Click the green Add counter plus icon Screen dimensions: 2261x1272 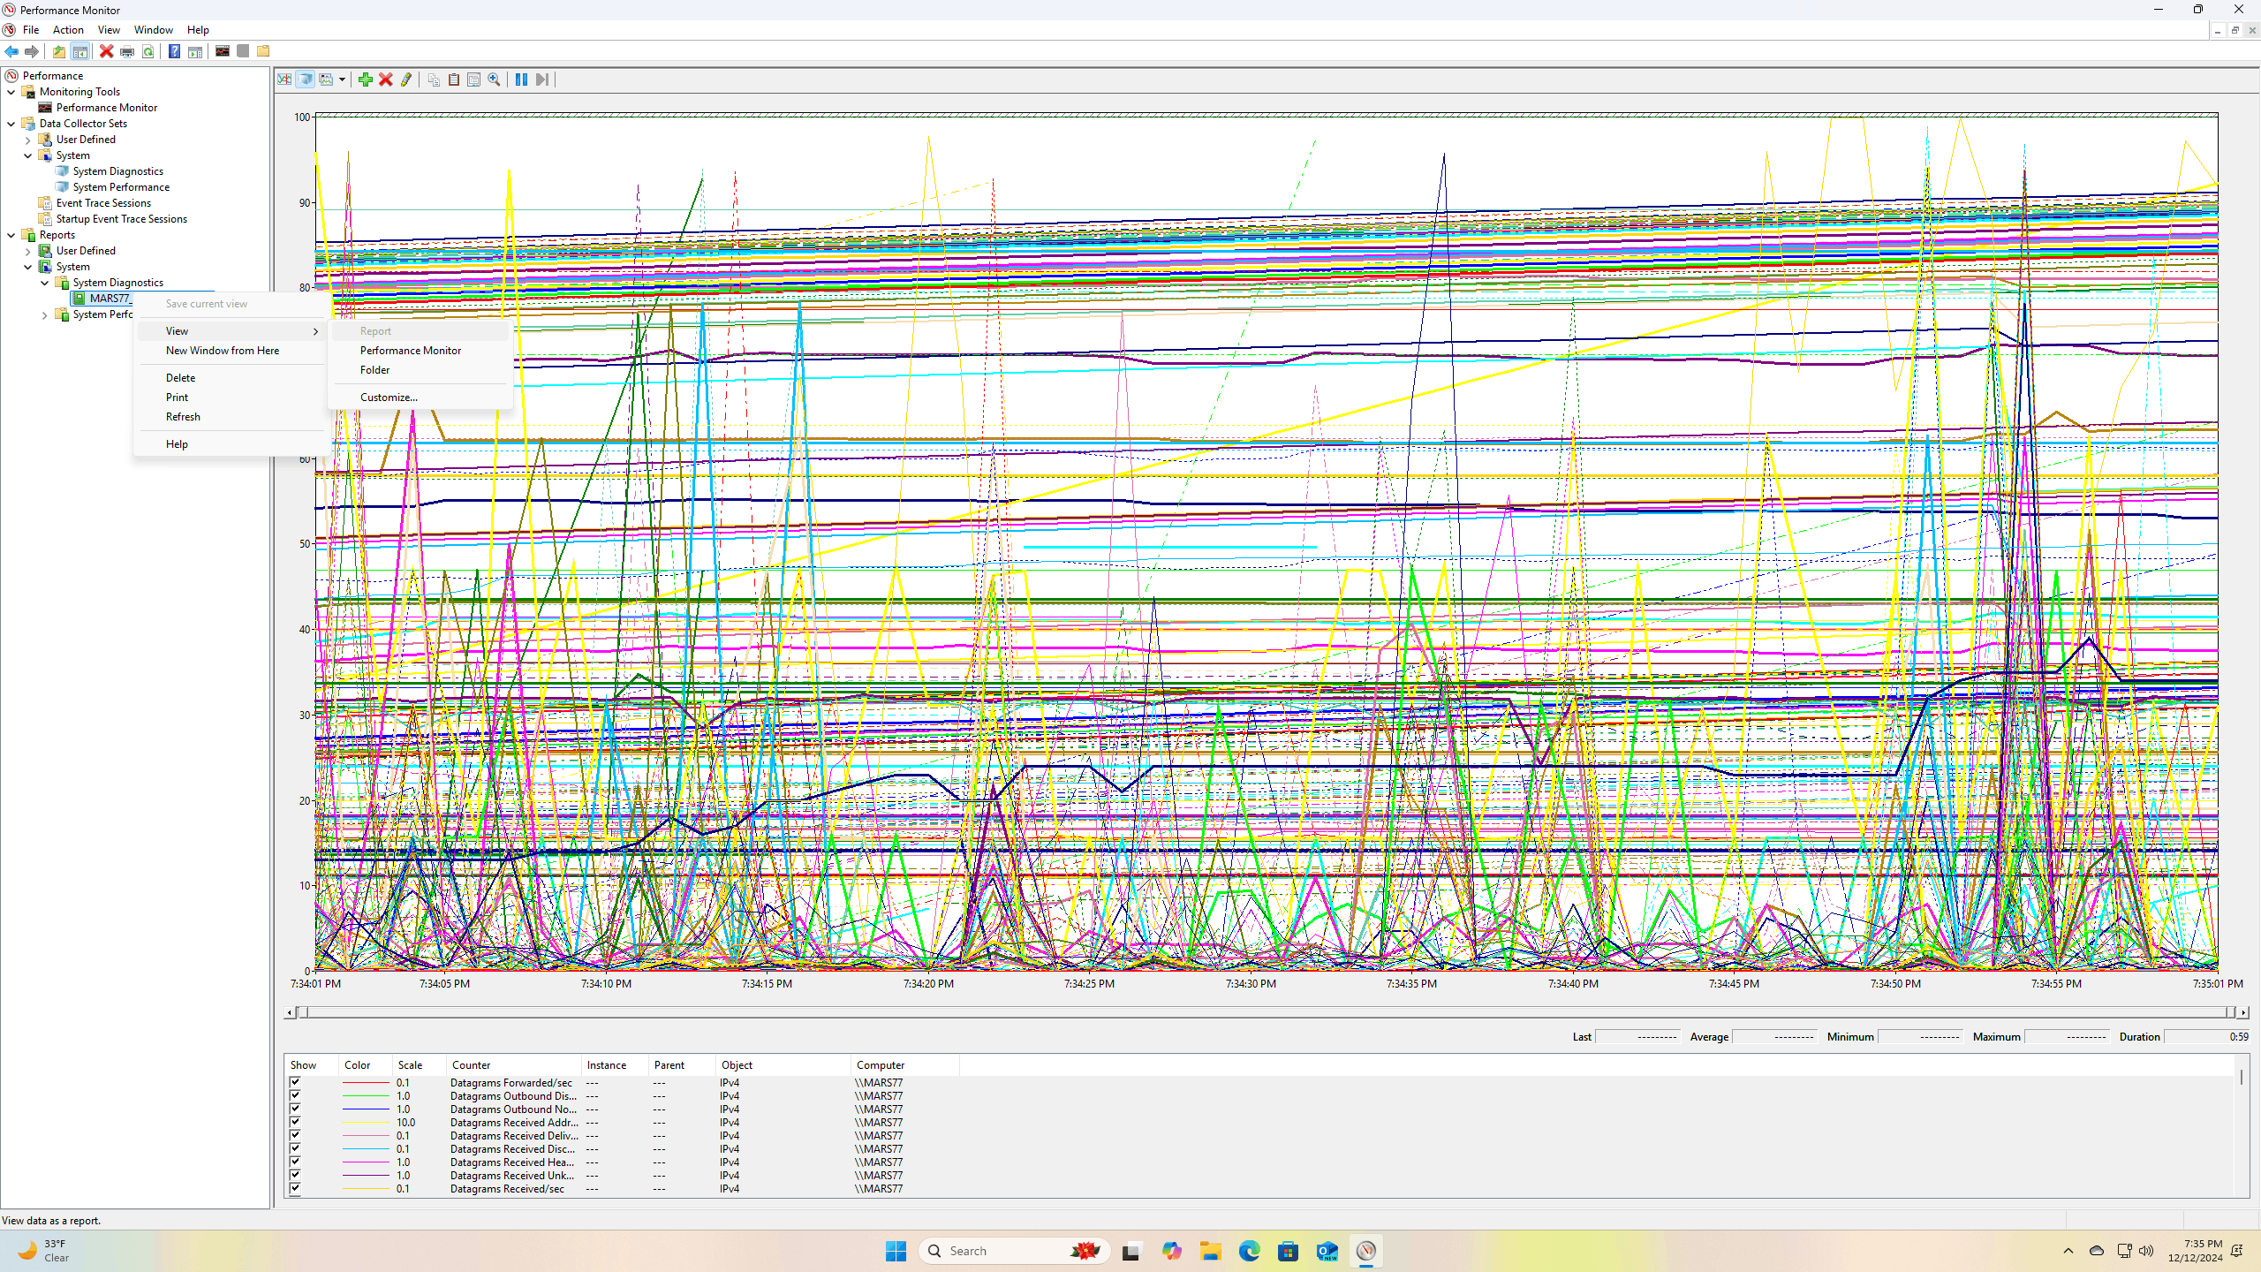366,79
